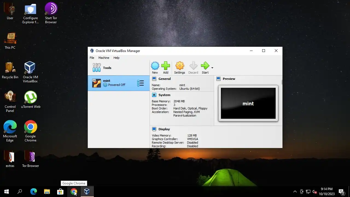Select the mint virtual machine entry
Viewport: 350px width, 197px height.
tap(119, 83)
